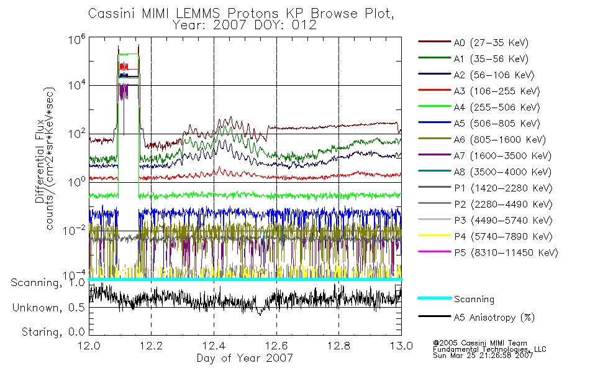Click the A2 (56-106 KeV) legend label
This screenshot has height=373, width=590.
[x=494, y=75]
